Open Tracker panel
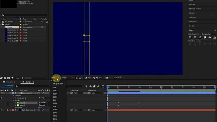The width and height of the screenshot is (217, 122). click(x=192, y=26)
